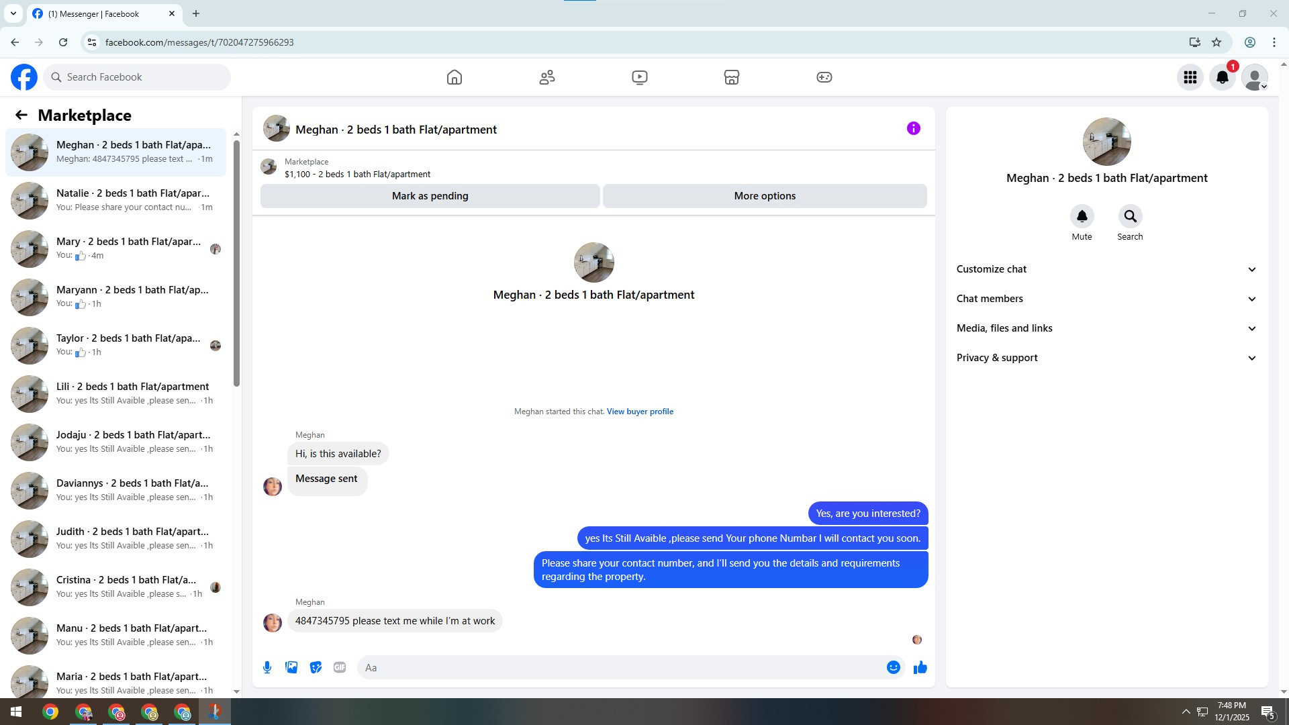Viewport: 1289px width, 725px height.
Task: Choose a sticker using sticker icon
Action: click(316, 667)
